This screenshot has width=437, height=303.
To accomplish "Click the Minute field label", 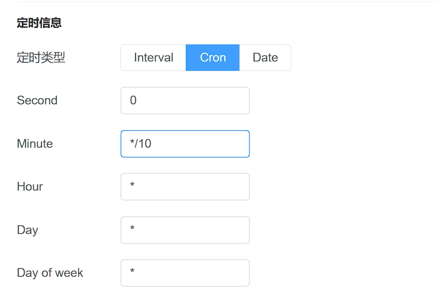I will (35, 144).
